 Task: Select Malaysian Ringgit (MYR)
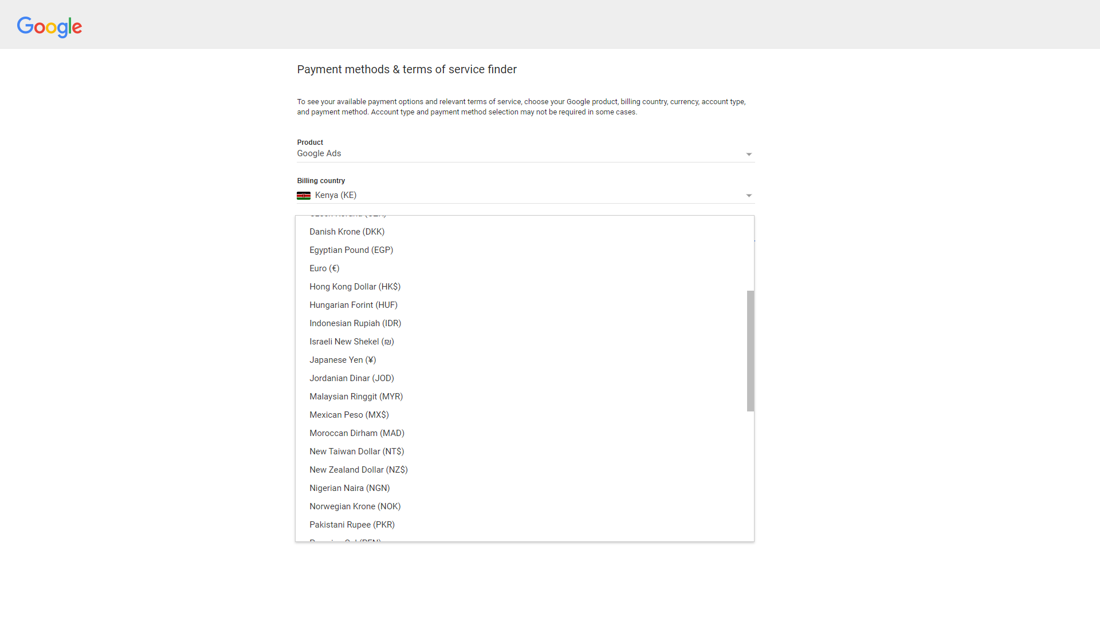[356, 397]
